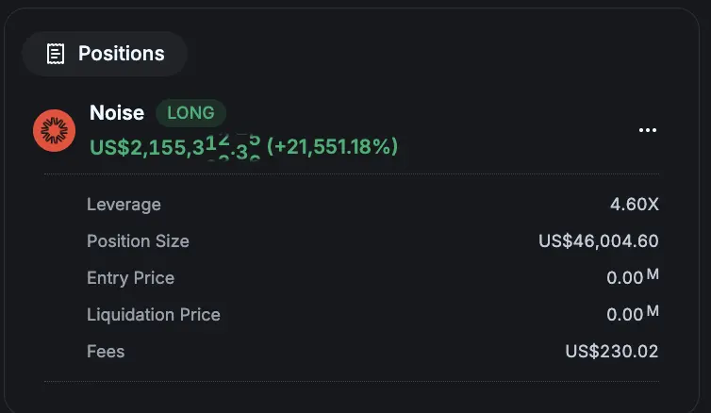Click the +21,551.18% return figure
The width and height of the screenshot is (711, 413).
point(332,146)
